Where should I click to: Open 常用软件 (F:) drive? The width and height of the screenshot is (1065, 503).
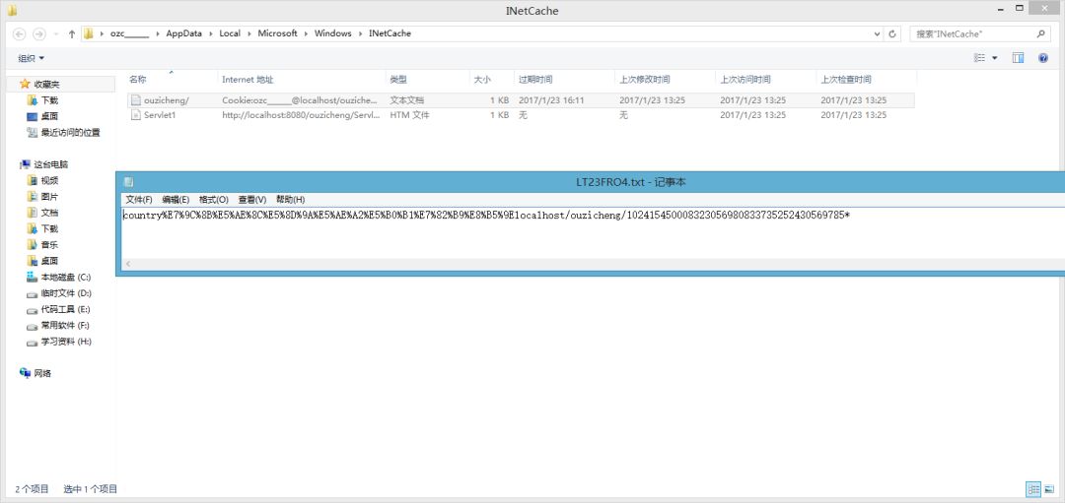coord(65,326)
